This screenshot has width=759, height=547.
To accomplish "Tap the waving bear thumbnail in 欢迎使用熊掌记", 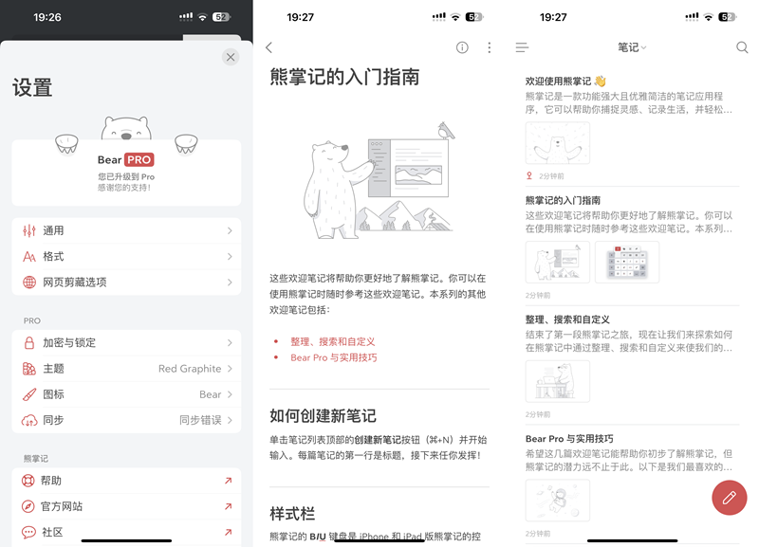I will (x=558, y=142).
